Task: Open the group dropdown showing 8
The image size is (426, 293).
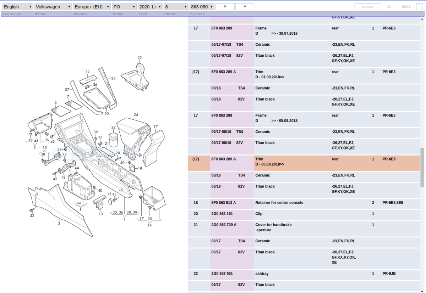Action: click(x=176, y=7)
